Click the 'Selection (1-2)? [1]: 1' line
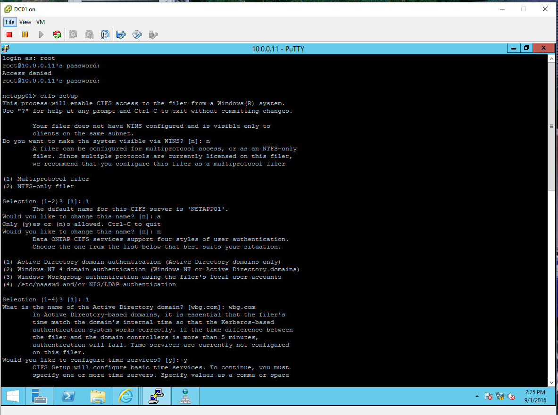Image resolution: width=558 pixels, height=415 pixels. [46, 201]
